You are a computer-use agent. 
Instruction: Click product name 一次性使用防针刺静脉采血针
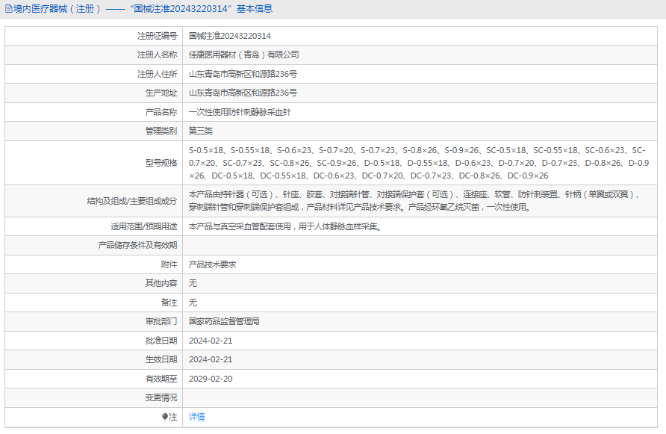[240, 112]
